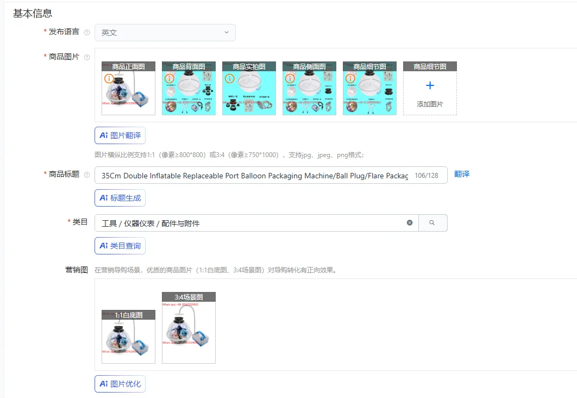The image size is (577, 398).
Task: Select the 1:1白底图 marketing thumbnail
Action: tap(128, 337)
